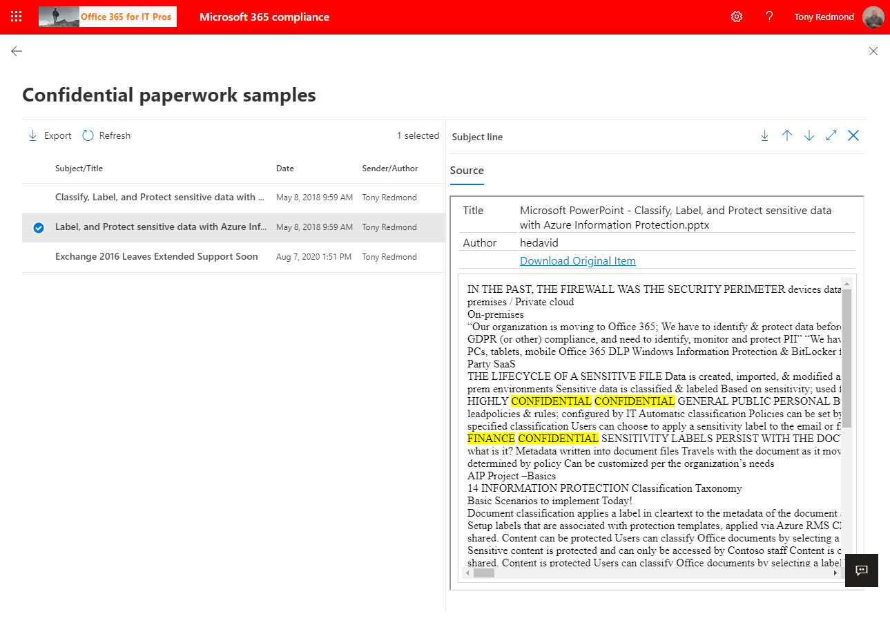Open the app launcher waffle menu

[x=17, y=17]
